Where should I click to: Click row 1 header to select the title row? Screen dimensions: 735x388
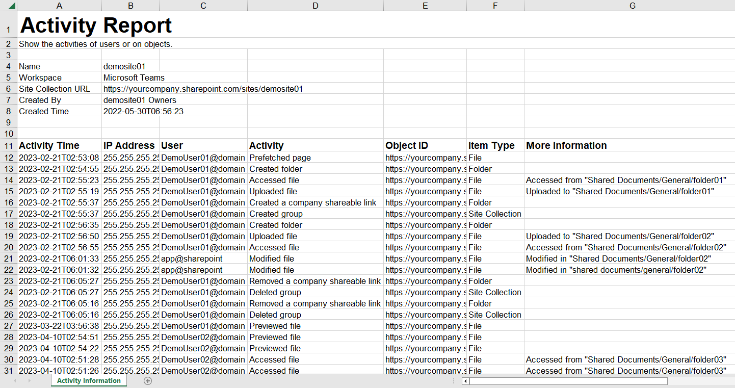pos(8,25)
